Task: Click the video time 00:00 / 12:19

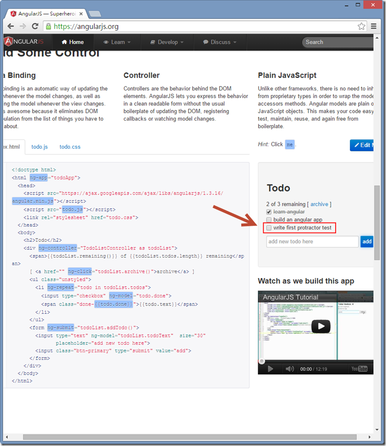Action: click(314, 369)
